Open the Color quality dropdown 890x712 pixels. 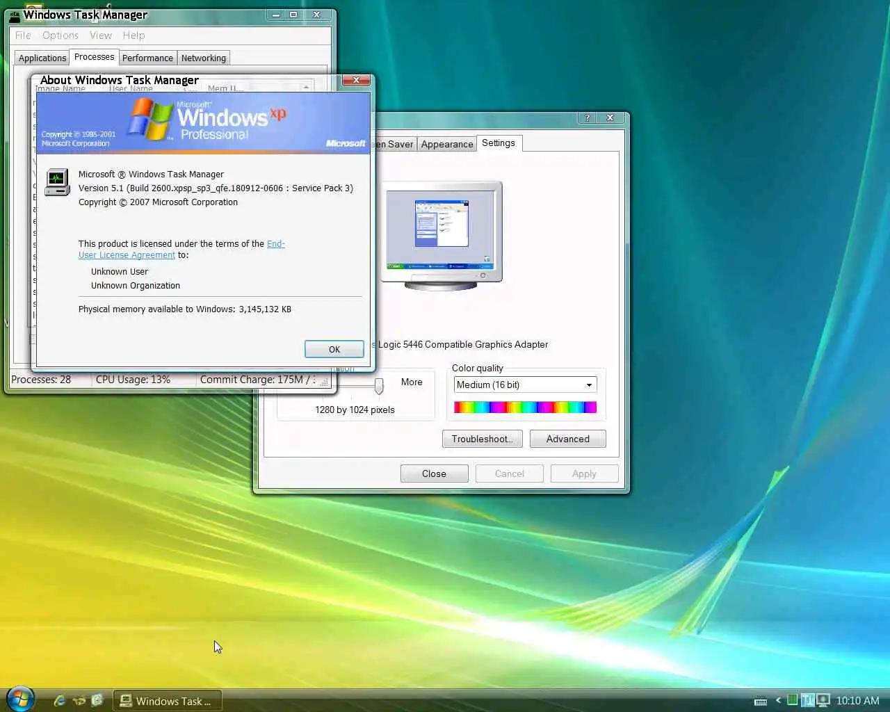point(589,385)
